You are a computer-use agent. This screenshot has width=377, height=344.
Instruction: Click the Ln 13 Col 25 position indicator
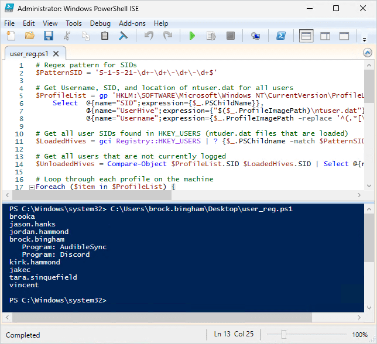(234, 334)
